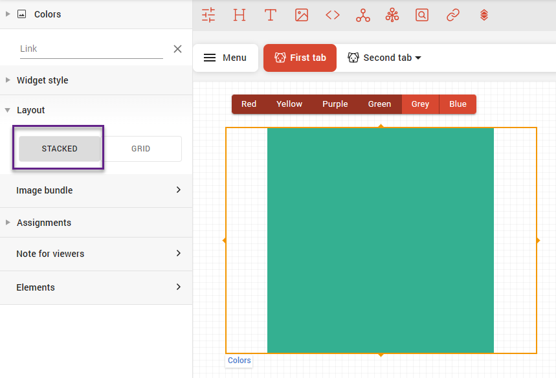Open the Image bundle panel

[x=96, y=190]
